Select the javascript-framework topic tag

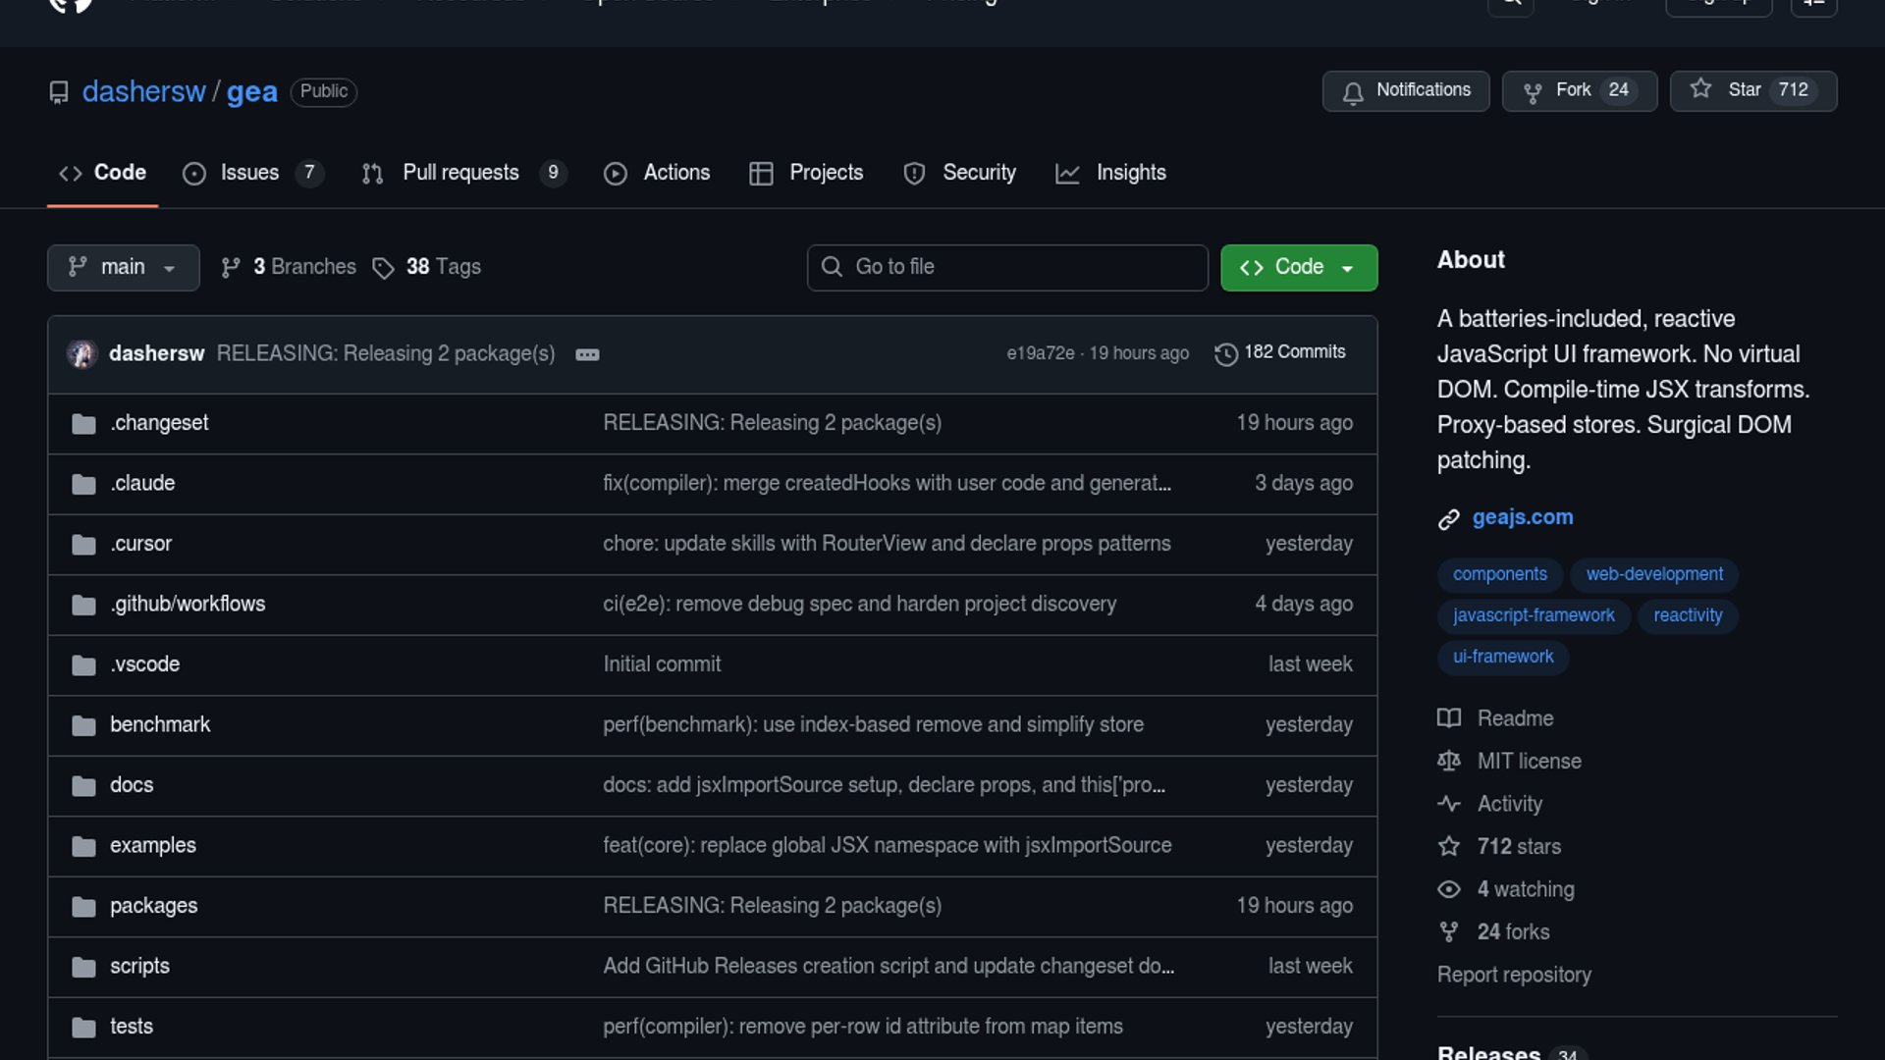click(x=1534, y=615)
